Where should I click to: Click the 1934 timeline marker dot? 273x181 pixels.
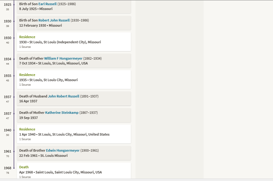point(14,59)
